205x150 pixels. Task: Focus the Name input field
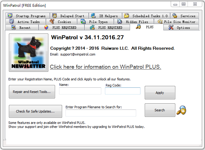point(80,91)
